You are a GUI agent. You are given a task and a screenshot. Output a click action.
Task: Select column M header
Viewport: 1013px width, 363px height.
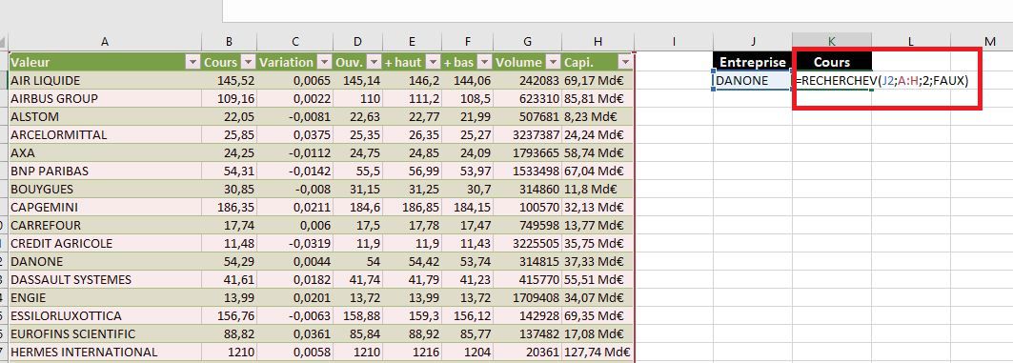(982, 41)
